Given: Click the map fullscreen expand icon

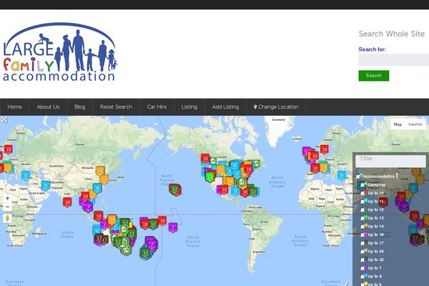Looking at the screenshot, I should pyautogui.click(x=5, y=120).
